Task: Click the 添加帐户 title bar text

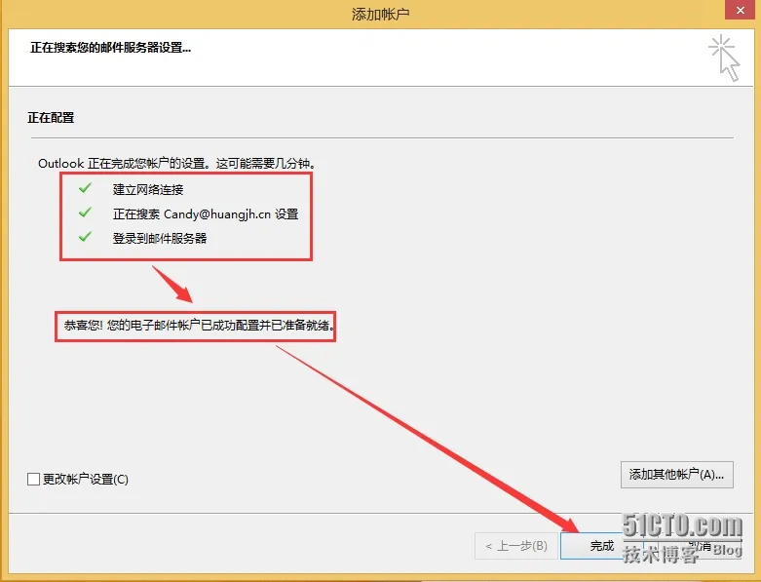Action: click(380, 14)
